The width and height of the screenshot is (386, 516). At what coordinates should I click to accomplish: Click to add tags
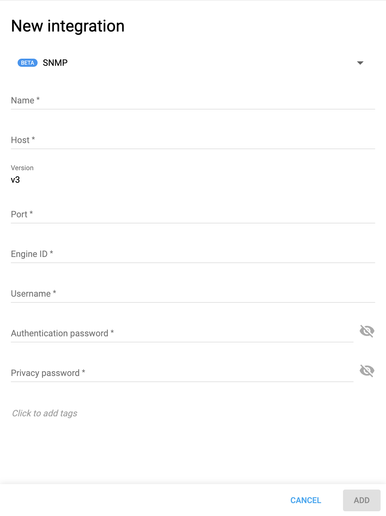click(45, 413)
